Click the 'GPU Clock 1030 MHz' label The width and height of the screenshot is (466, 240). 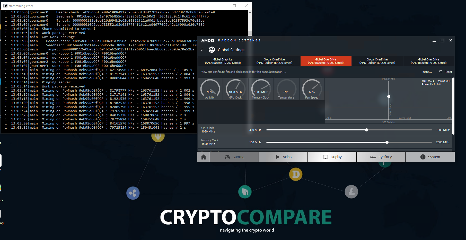(208, 130)
